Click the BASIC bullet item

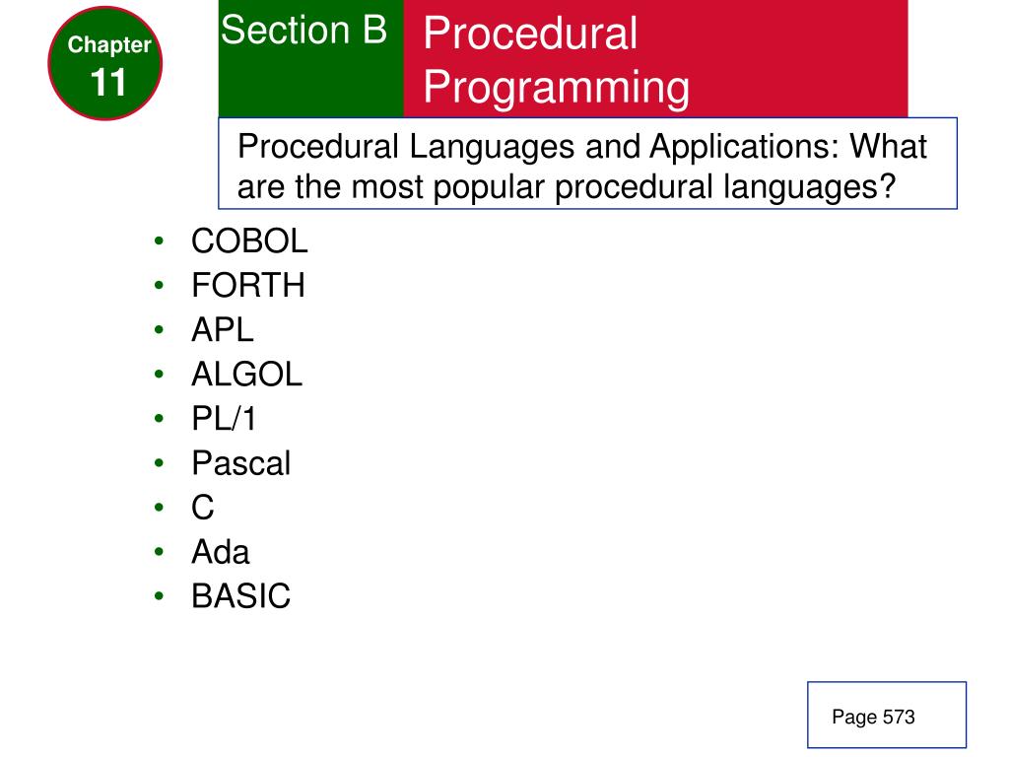click(x=240, y=596)
